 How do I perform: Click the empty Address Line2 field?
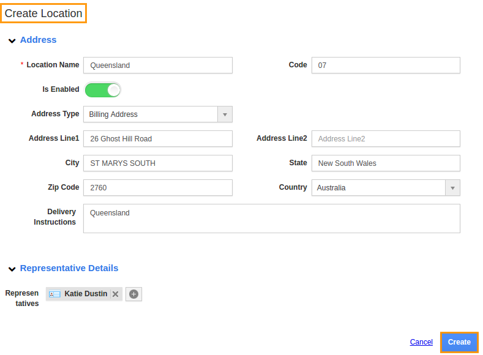pyautogui.click(x=386, y=139)
